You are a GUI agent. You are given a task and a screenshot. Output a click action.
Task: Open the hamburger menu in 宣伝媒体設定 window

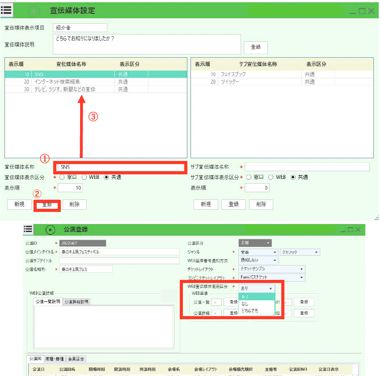tap(6, 10)
